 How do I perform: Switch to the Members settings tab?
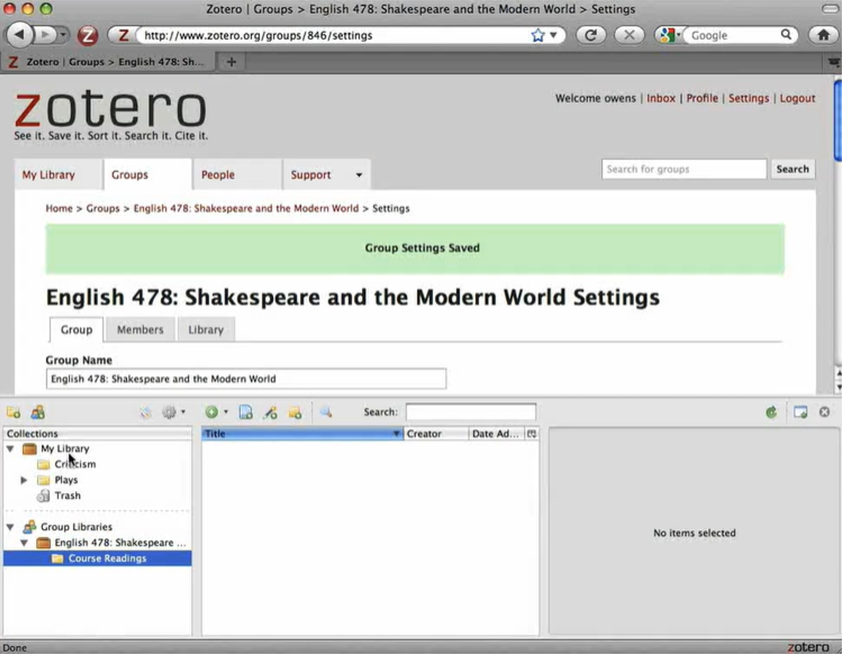tap(140, 330)
